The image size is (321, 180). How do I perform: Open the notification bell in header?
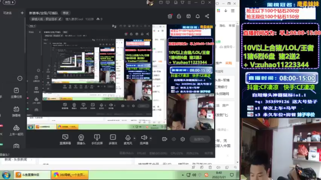(x=197, y=16)
